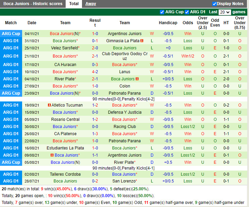249x207 pixels.
Task: Toggle the Display Notes checkbox
Action: 214,4
